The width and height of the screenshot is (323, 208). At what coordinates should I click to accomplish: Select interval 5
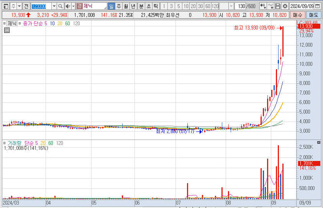pos(179,6)
